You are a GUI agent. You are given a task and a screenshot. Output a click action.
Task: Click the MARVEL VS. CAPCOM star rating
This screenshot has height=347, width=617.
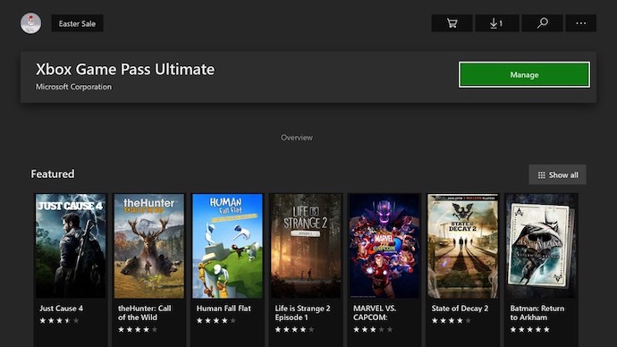point(373,330)
